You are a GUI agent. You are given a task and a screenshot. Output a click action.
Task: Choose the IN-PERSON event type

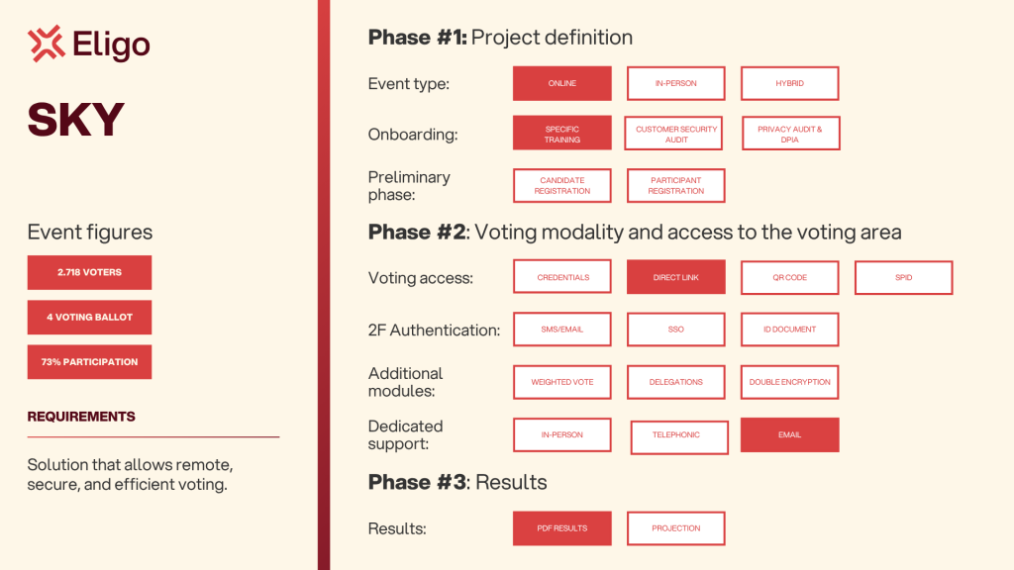[x=675, y=83]
